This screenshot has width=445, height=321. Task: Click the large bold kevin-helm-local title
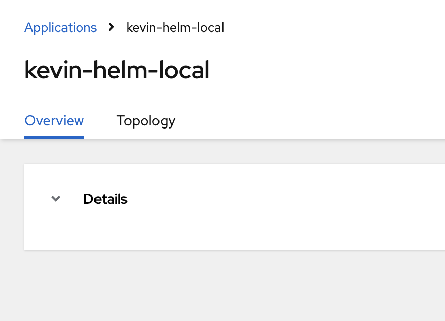tap(117, 70)
